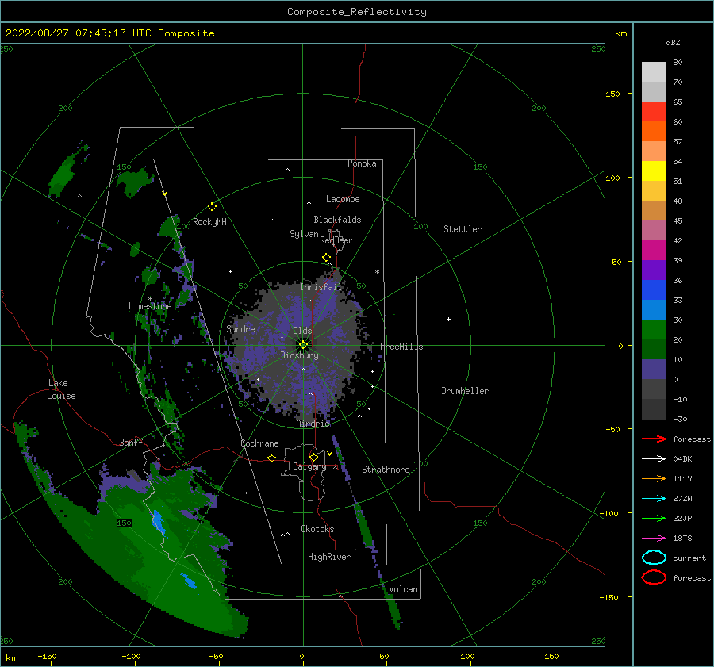Select the purple 10 dBZ color swatch
Viewport: 714px width, 667px height.
tap(654, 369)
